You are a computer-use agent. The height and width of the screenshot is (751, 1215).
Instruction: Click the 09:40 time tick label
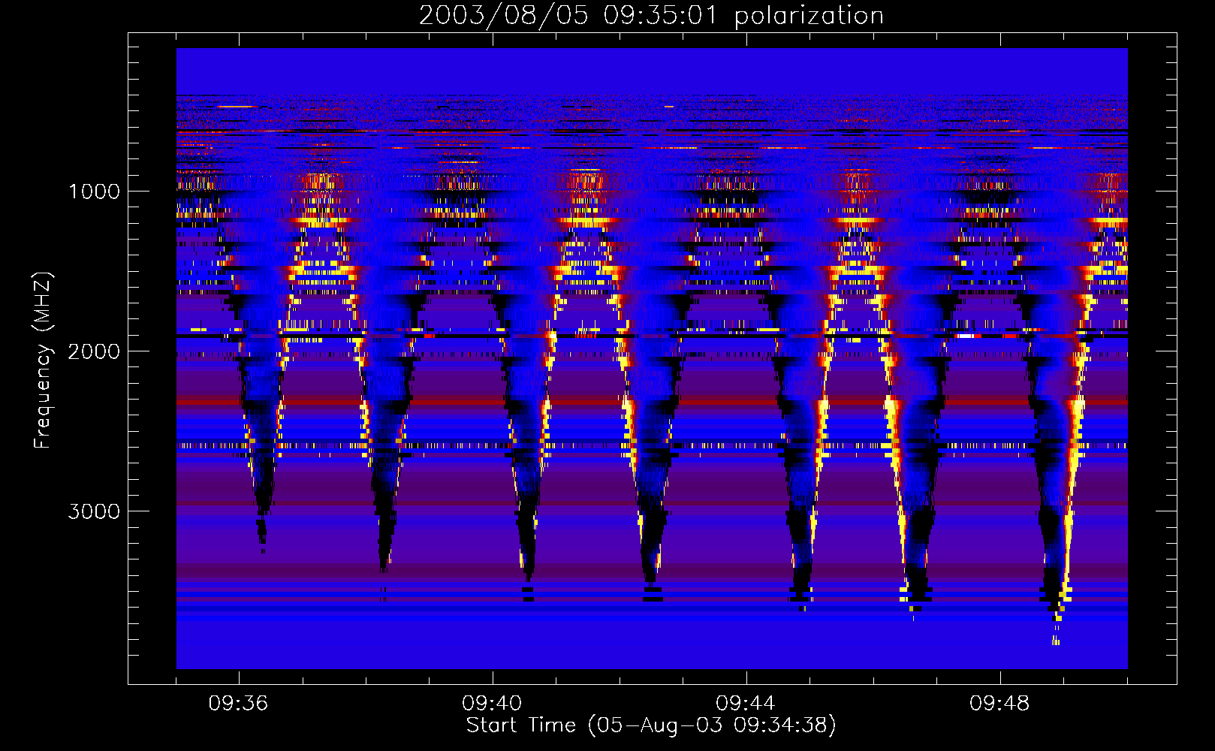click(x=492, y=704)
